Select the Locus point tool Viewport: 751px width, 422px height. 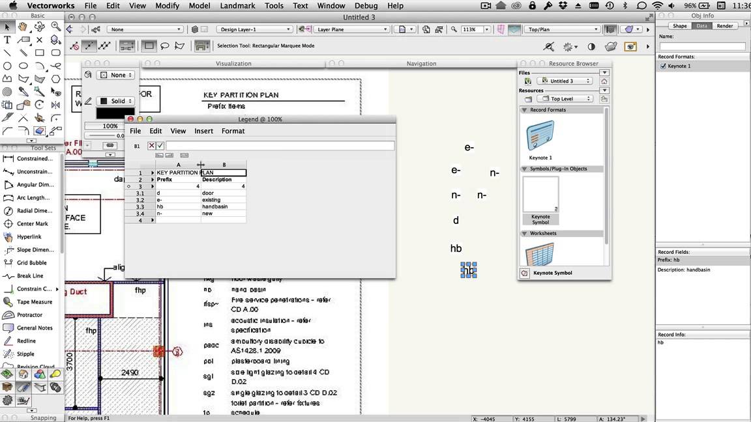pos(39,40)
